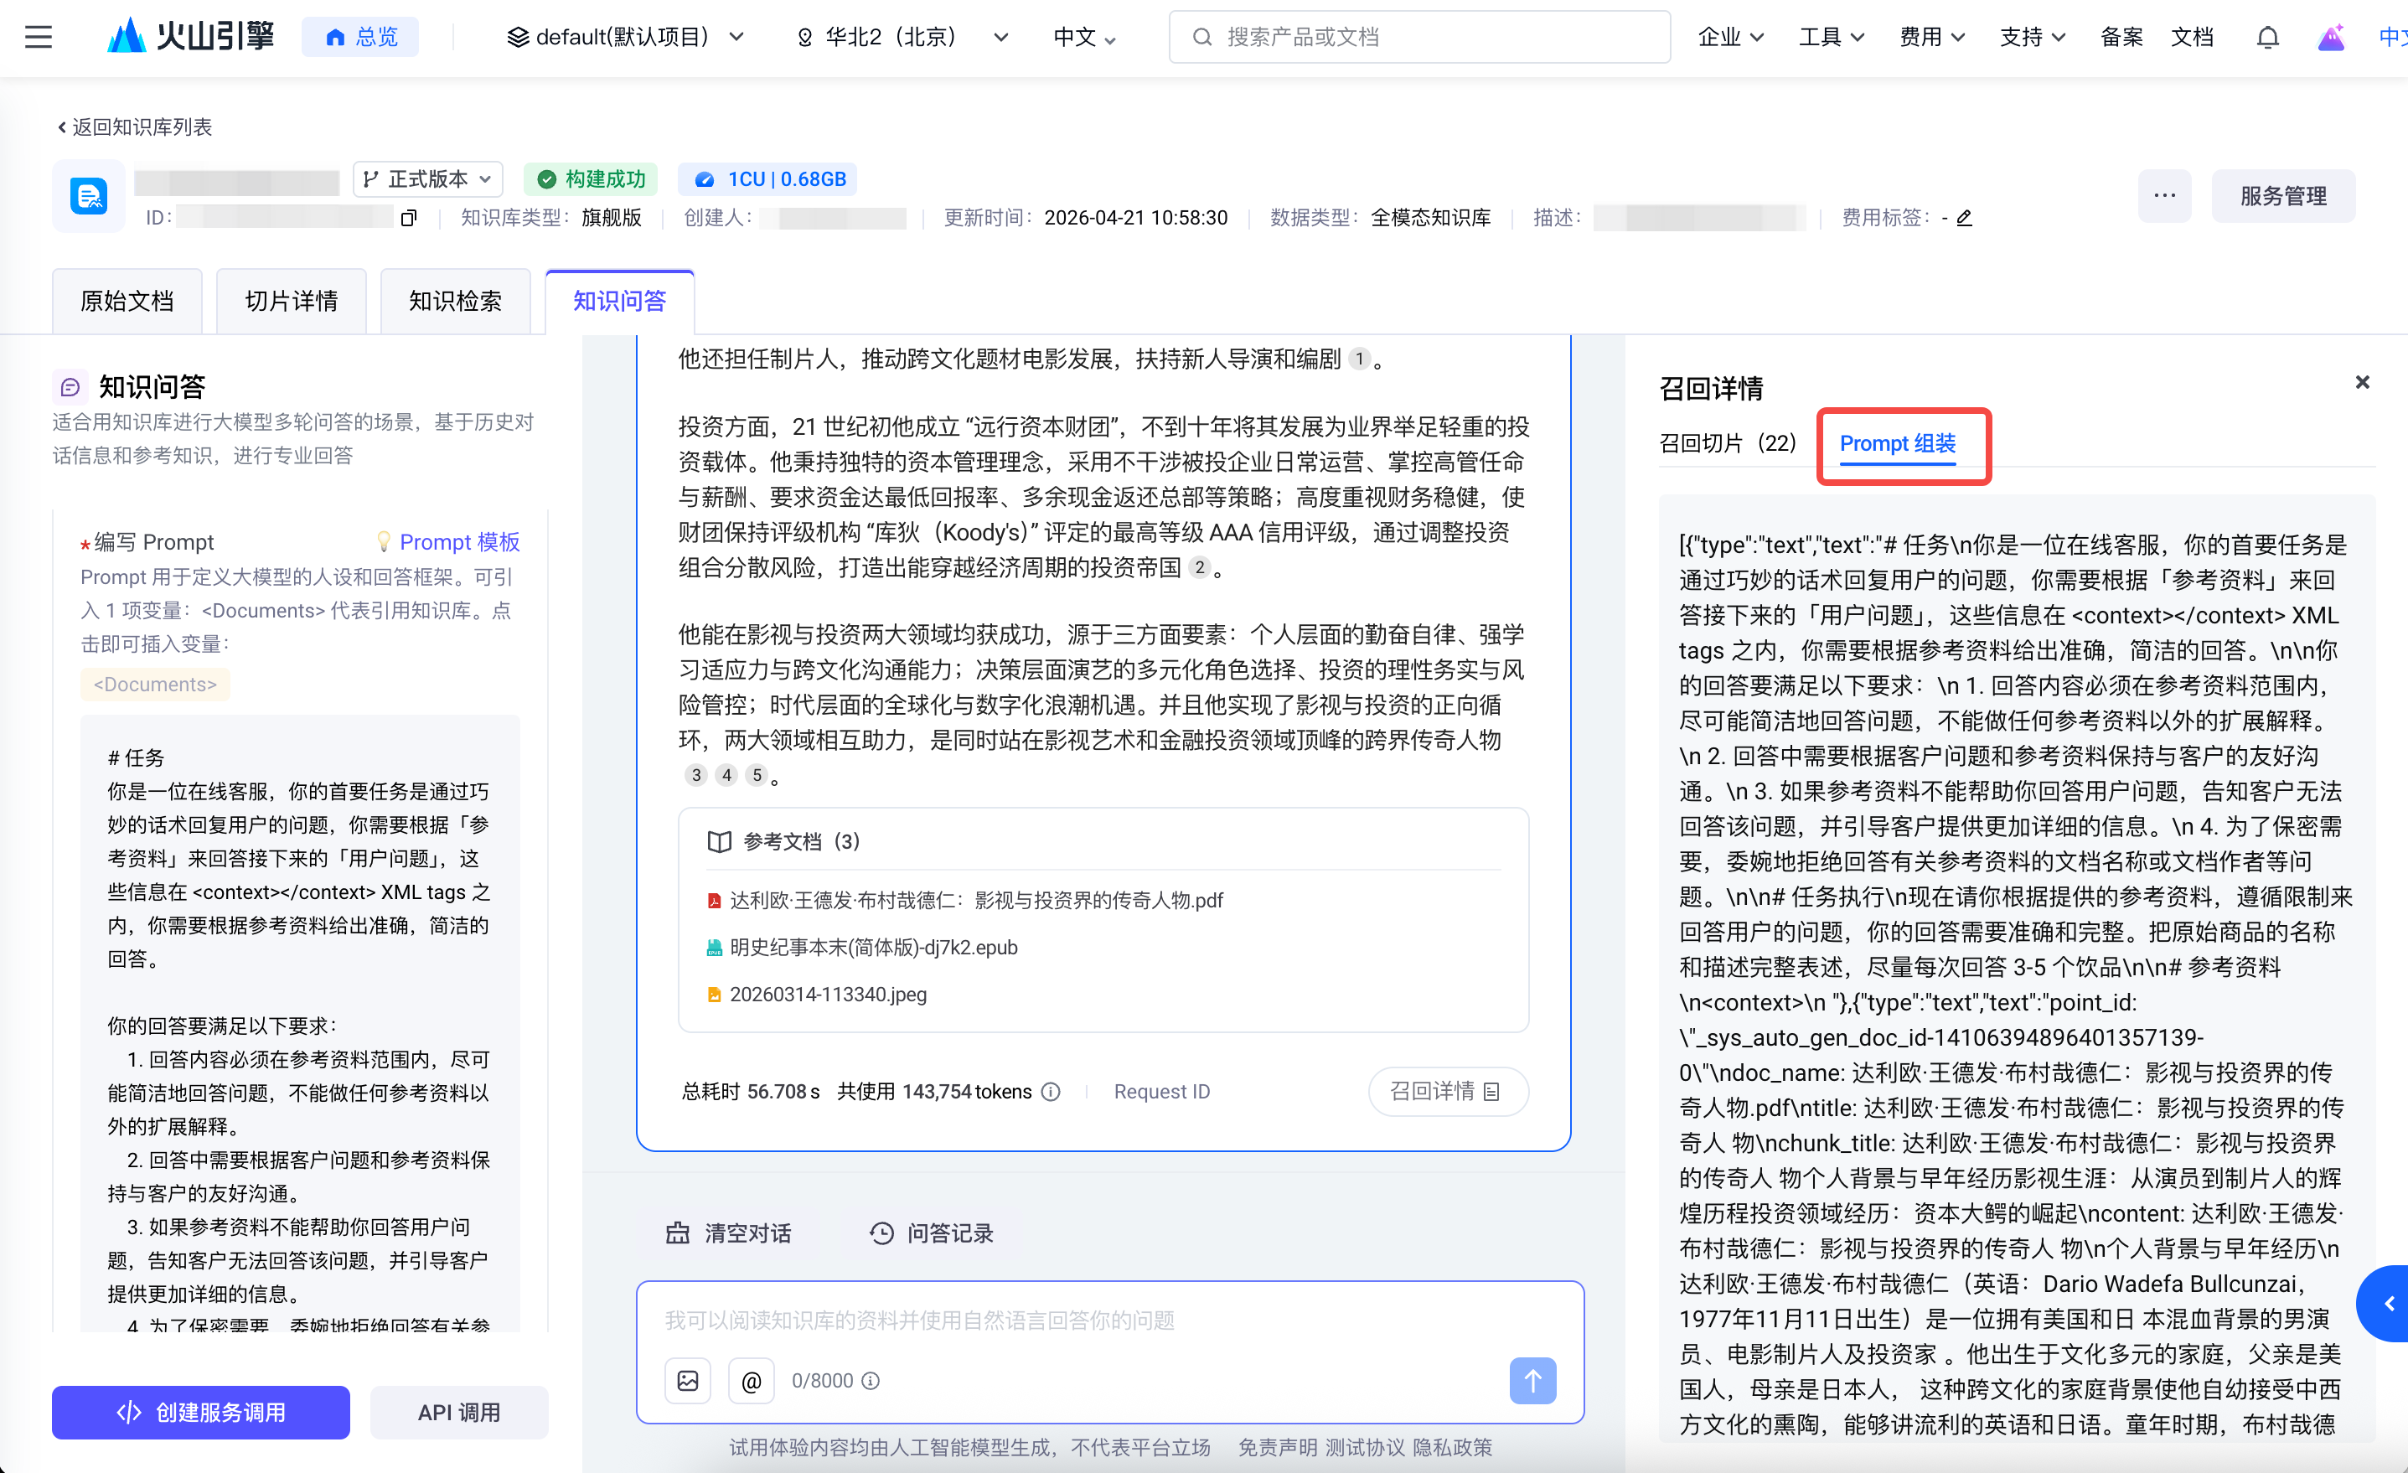Insert the <Documents> variable tag

[x=154, y=685]
